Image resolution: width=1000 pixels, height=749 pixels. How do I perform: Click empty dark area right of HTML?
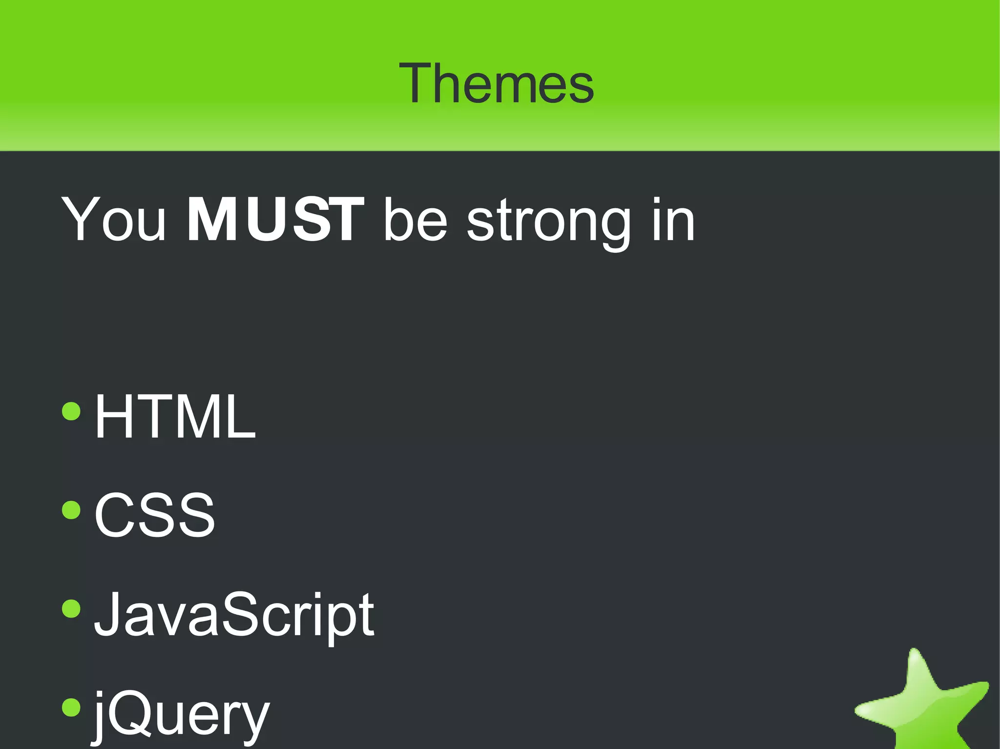click(x=586, y=416)
